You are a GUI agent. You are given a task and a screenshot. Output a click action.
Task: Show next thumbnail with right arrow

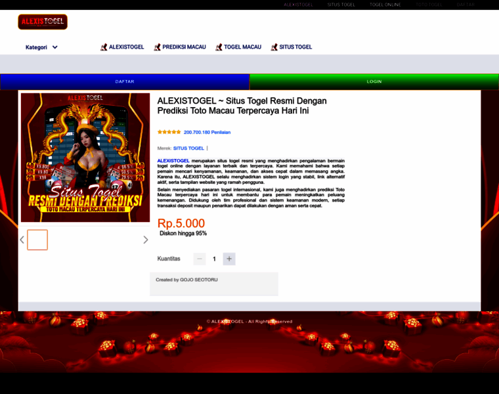click(146, 240)
